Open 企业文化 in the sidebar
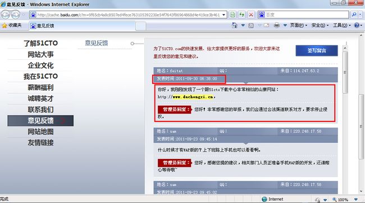Viewport: 365px width, 203px height. click(x=40, y=65)
